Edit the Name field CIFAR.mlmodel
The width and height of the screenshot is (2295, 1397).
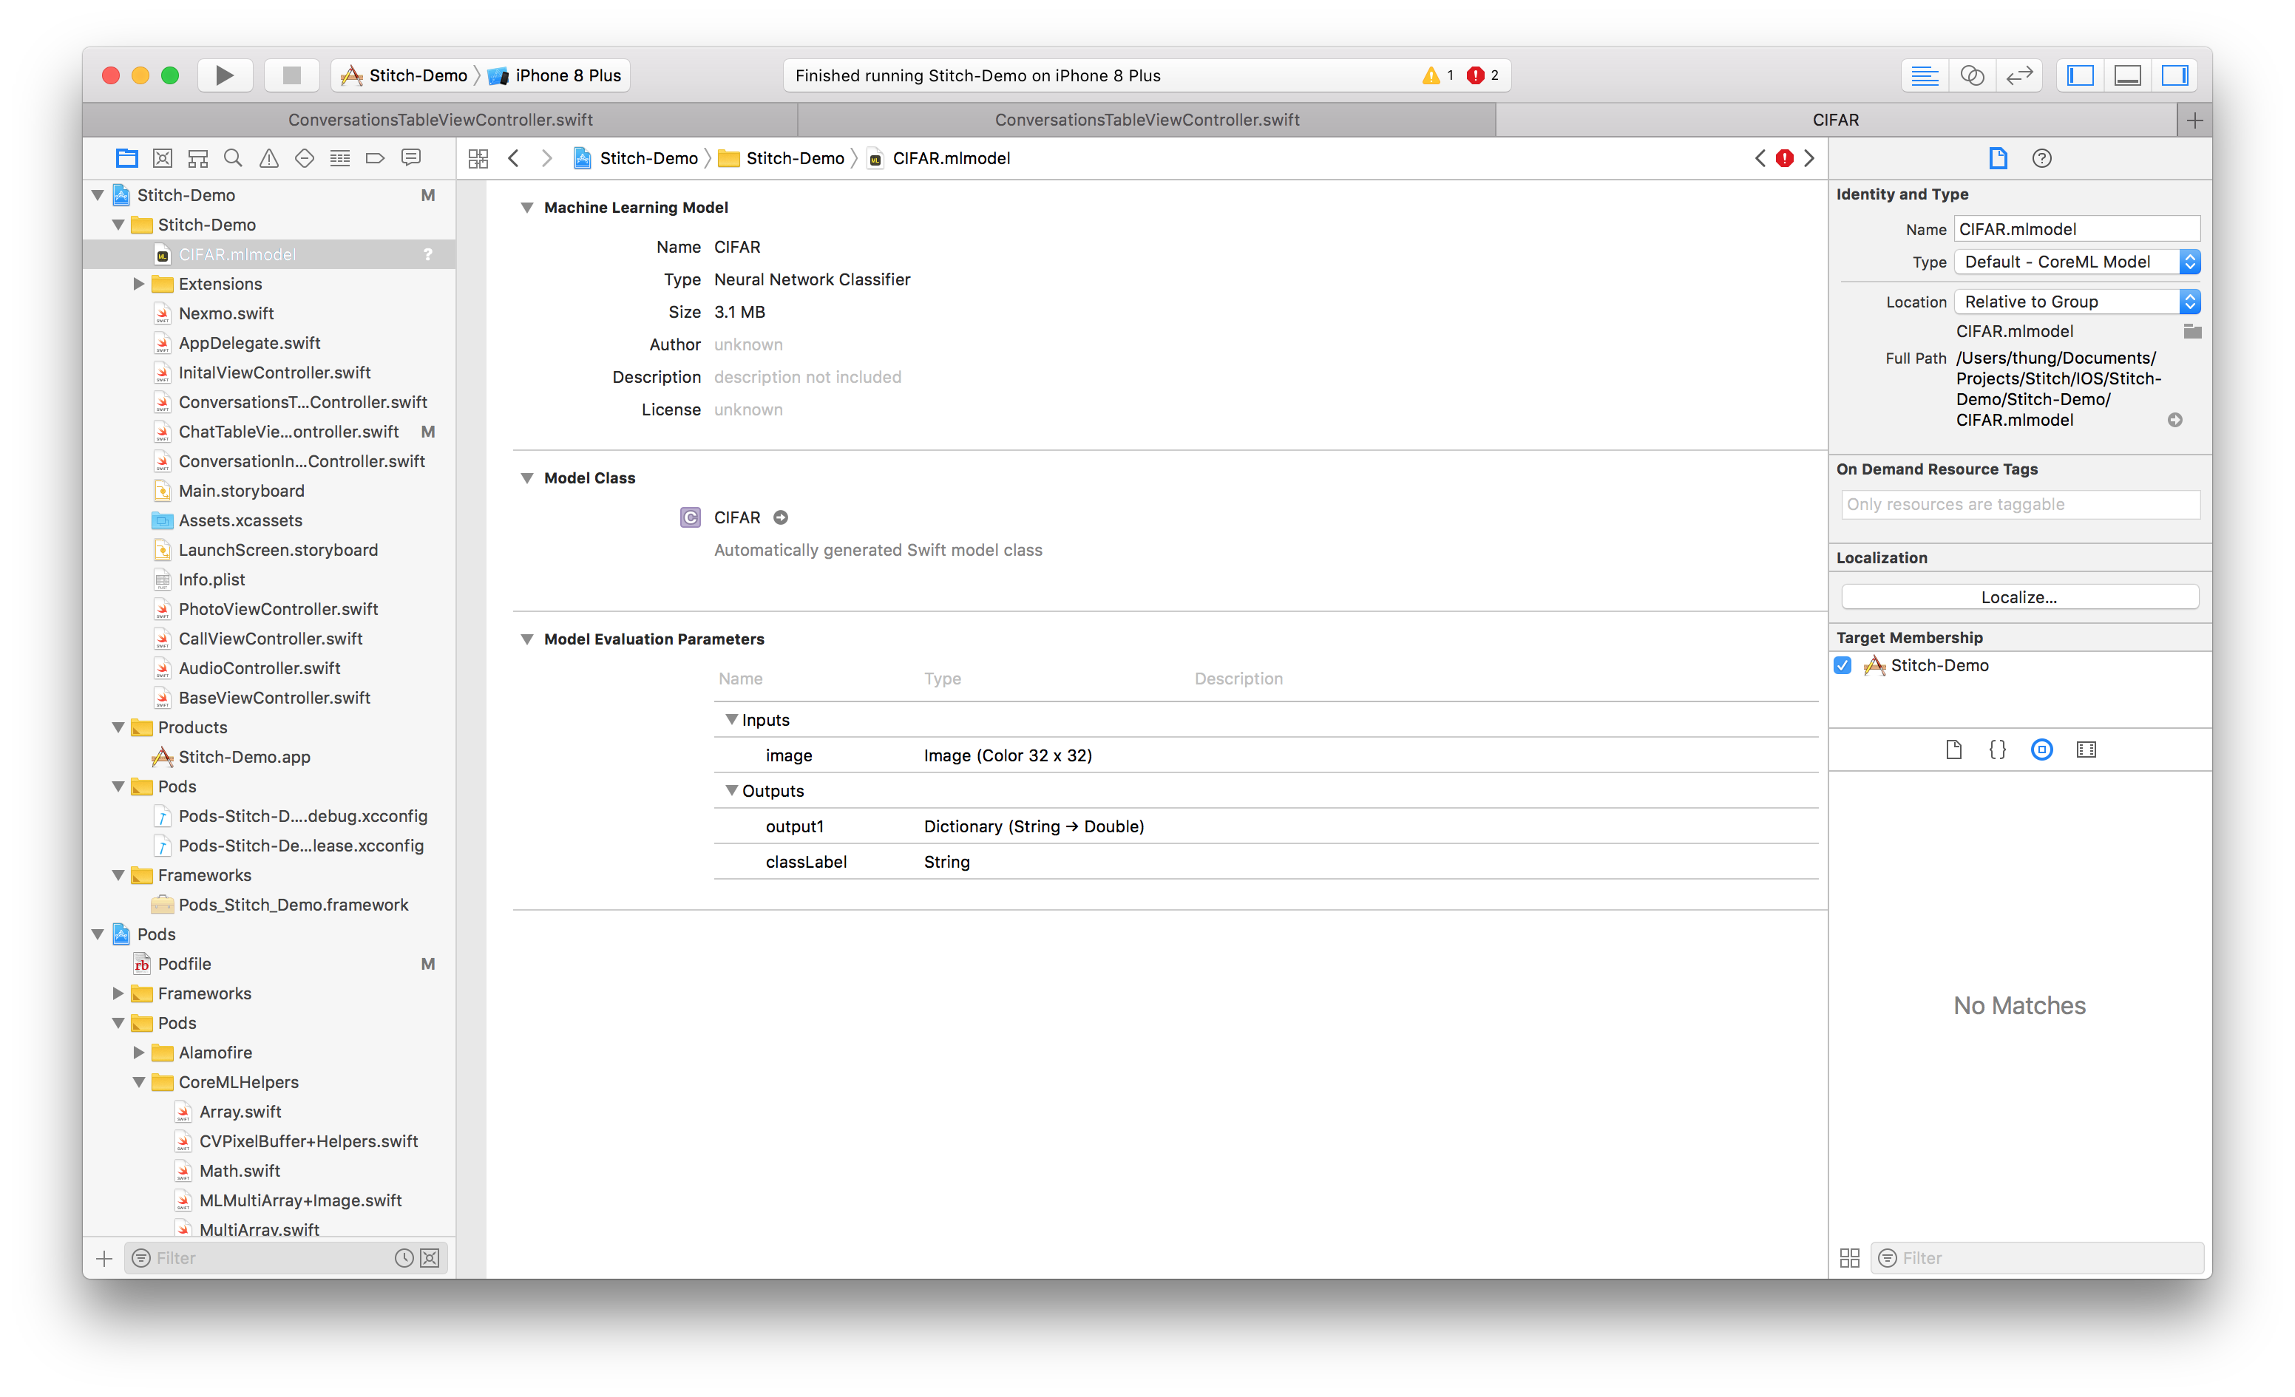pos(2077,229)
